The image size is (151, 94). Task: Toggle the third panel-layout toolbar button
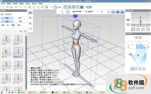73,7
